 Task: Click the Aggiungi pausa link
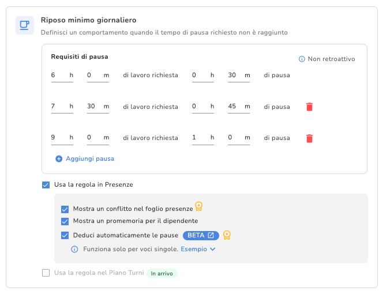90,158
